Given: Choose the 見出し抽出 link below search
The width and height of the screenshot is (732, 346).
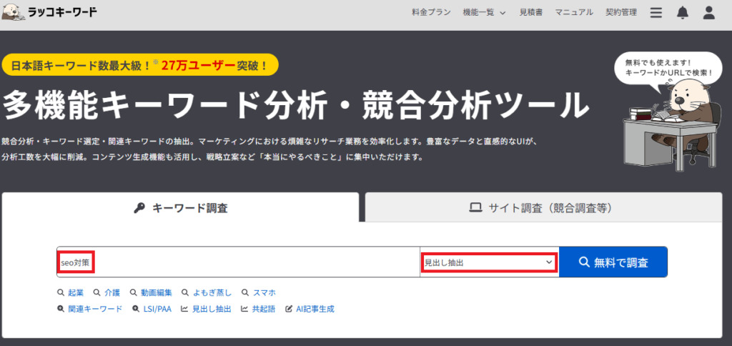Looking at the screenshot, I should (206, 309).
